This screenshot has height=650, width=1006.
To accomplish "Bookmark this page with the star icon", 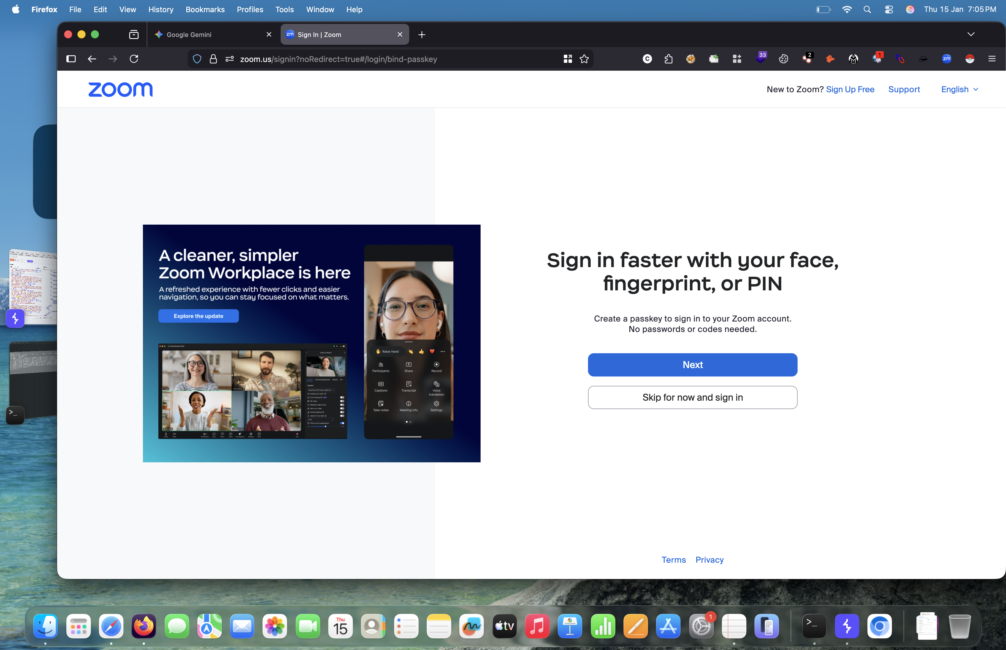I will pos(584,59).
